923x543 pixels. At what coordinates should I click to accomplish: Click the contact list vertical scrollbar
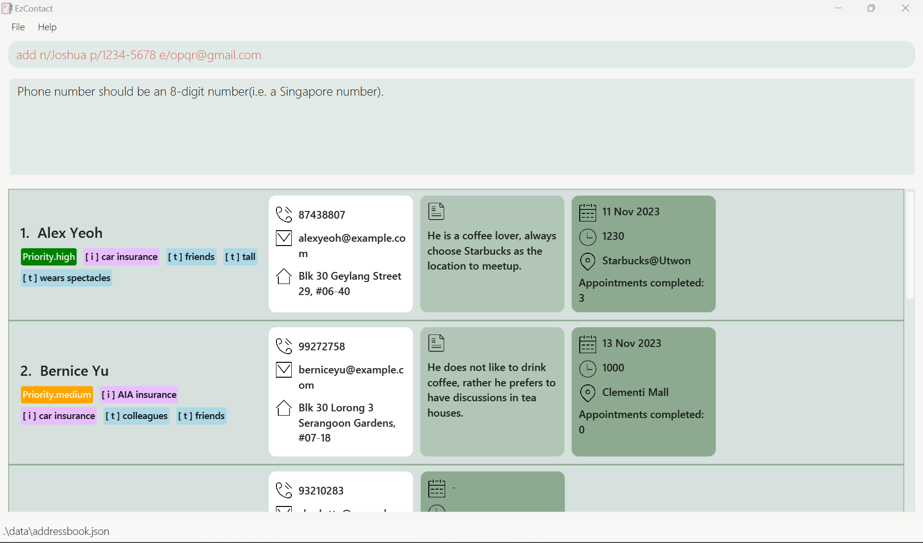(910, 245)
